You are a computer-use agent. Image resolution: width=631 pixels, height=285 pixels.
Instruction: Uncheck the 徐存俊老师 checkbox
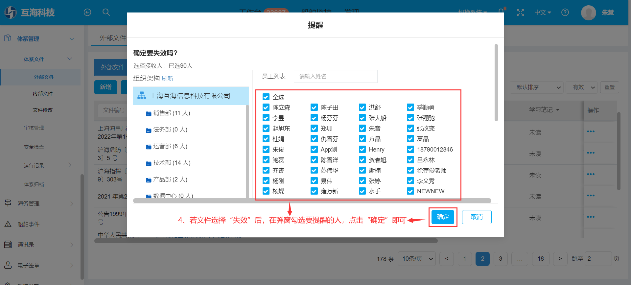pos(410,170)
